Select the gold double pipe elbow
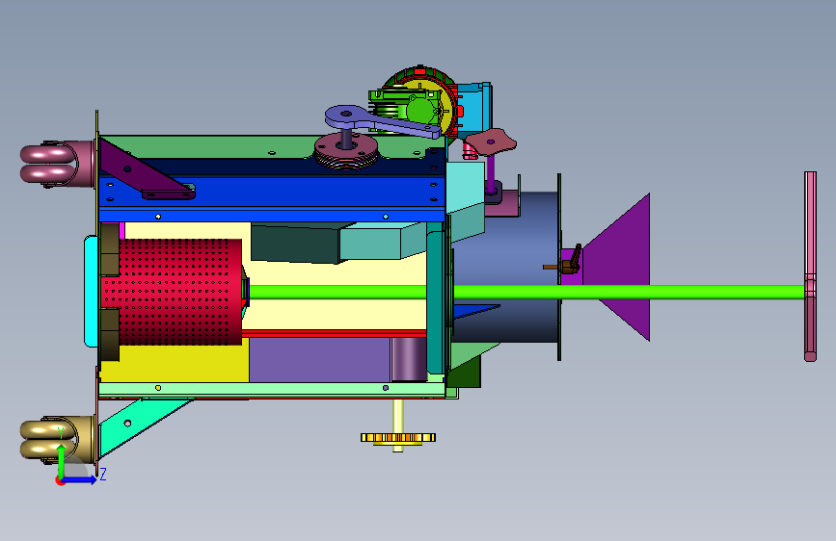This screenshot has height=541, width=836. tap(56, 438)
